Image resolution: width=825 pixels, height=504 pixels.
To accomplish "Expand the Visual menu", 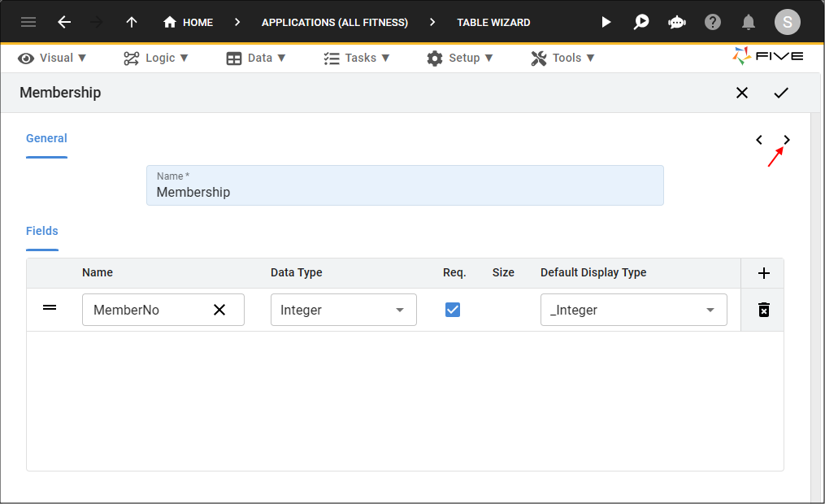I will click(51, 58).
